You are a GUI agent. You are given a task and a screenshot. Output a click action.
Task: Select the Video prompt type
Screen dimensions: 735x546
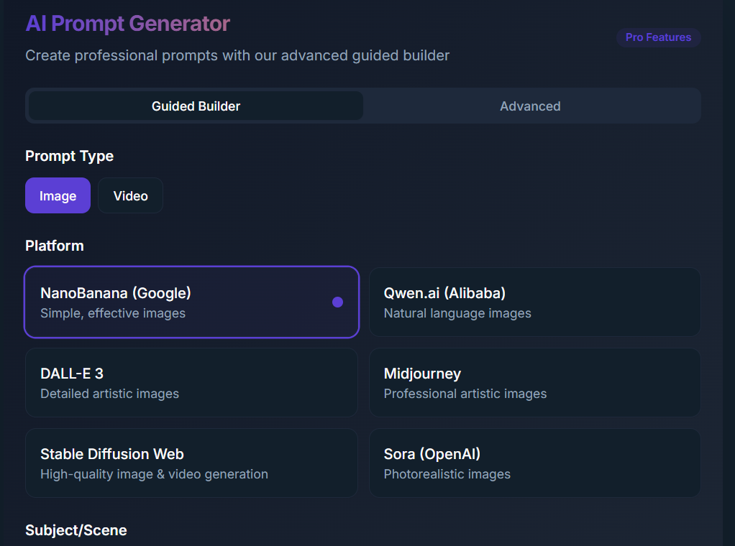pyautogui.click(x=130, y=195)
